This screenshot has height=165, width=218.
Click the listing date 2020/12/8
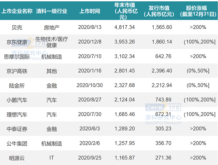90,42
